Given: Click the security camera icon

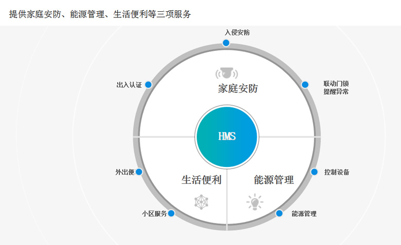Looking at the screenshot, I should (x=227, y=73).
